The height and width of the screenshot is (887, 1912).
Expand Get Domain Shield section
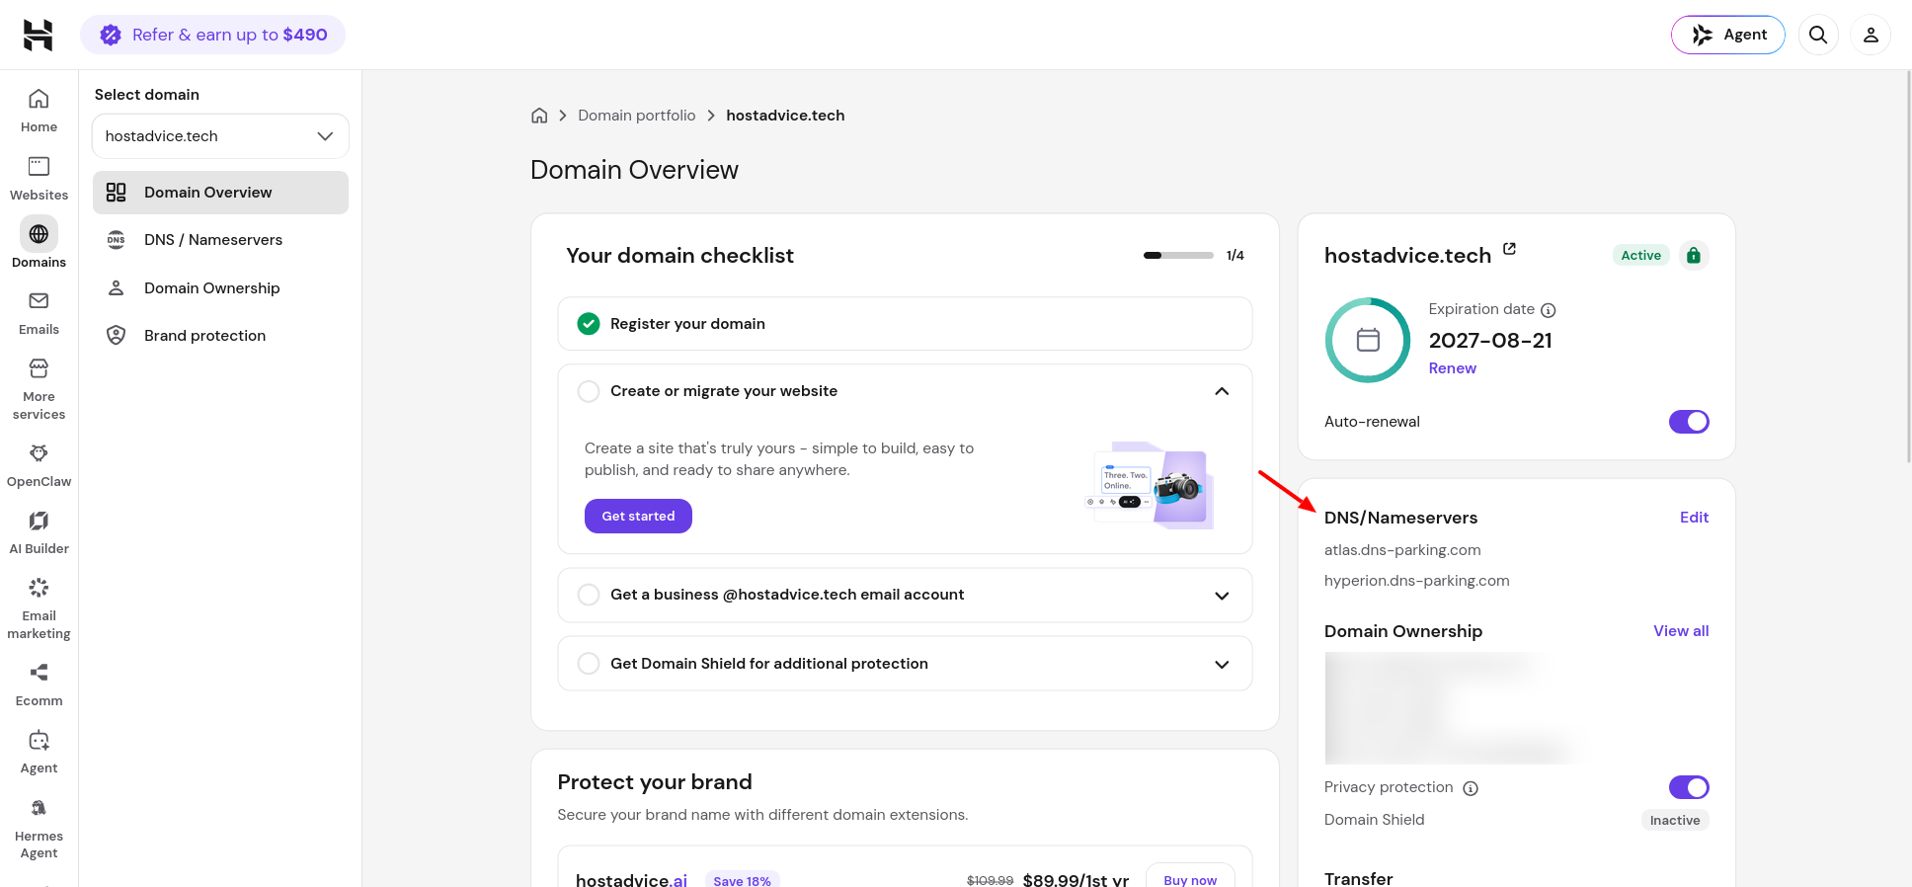1222,665
